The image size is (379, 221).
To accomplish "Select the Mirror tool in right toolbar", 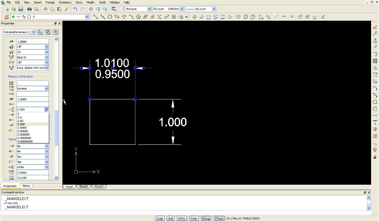I will [375, 40].
